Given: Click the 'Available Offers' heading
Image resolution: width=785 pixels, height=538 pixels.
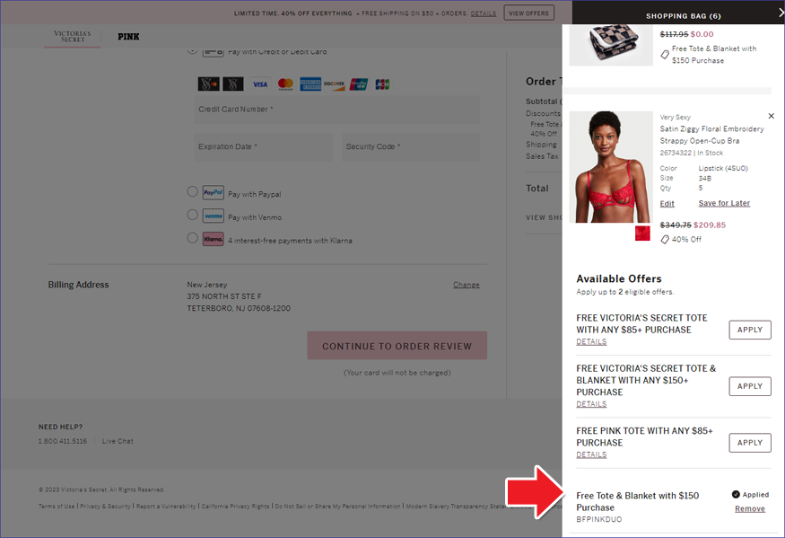Looking at the screenshot, I should (x=619, y=278).
